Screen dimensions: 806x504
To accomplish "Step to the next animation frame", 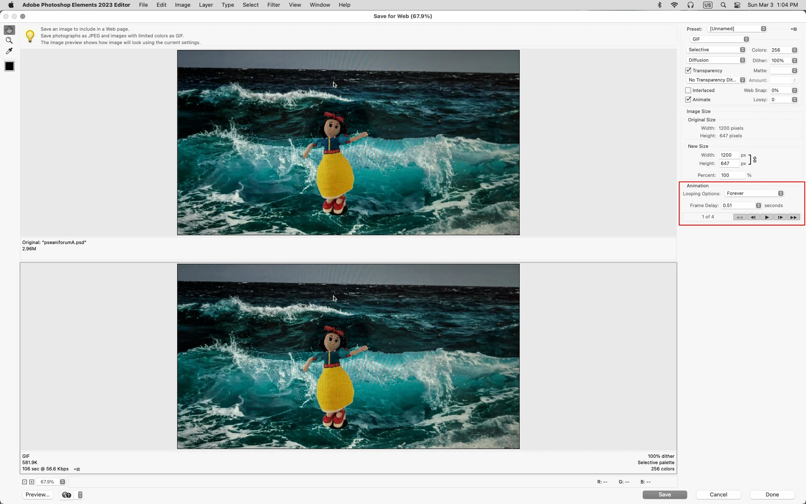I will click(x=780, y=217).
